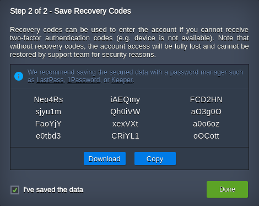Select recovery code FCD2HN

pos(206,99)
